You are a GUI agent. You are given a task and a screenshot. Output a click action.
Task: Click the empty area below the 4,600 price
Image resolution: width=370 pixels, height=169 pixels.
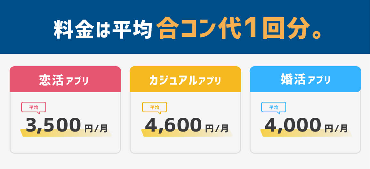[x=185, y=145]
